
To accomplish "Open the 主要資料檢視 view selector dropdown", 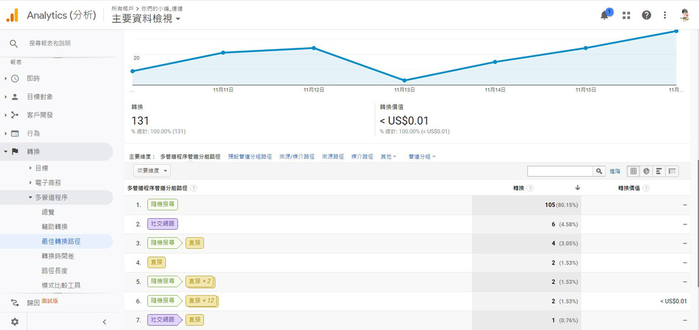I will [146, 18].
